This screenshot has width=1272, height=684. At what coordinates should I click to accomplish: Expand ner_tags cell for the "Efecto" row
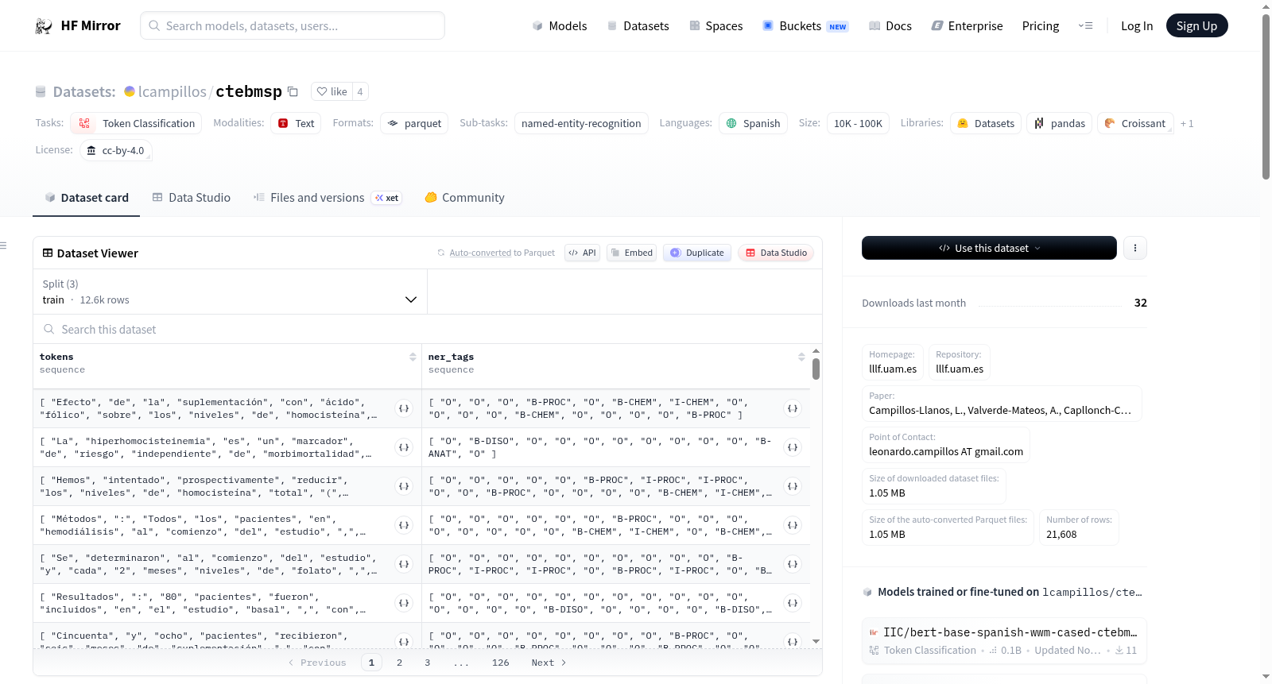pyautogui.click(x=793, y=408)
